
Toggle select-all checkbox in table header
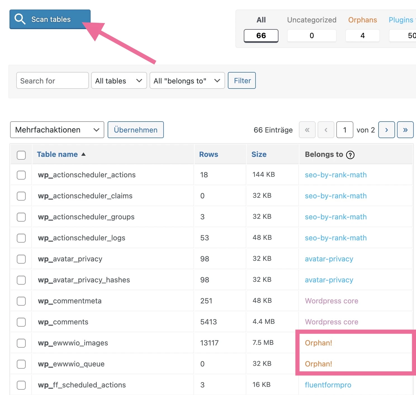pyautogui.click(x=21, y=155)
